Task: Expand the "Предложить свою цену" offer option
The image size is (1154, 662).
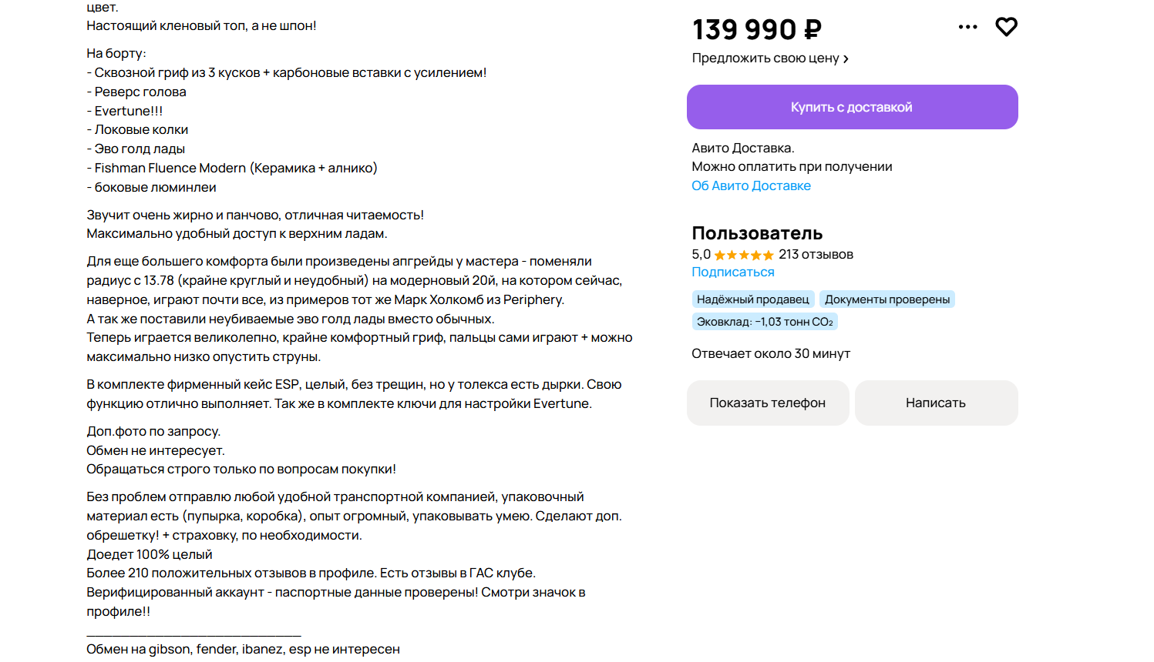Action: coord(769,59)
